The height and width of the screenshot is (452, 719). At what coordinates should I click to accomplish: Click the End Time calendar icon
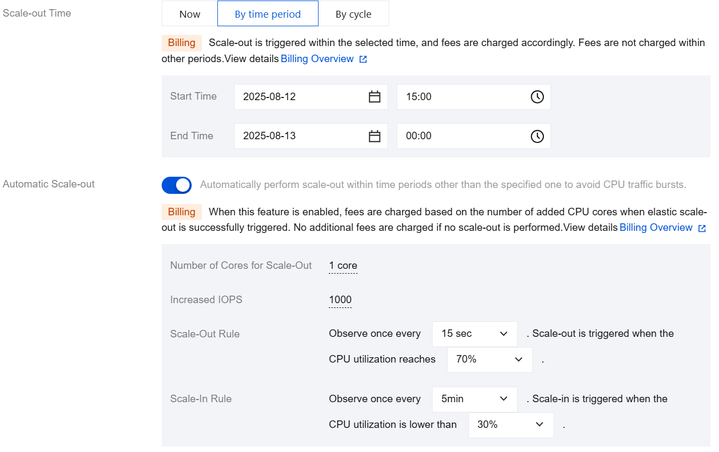point(375,137)
